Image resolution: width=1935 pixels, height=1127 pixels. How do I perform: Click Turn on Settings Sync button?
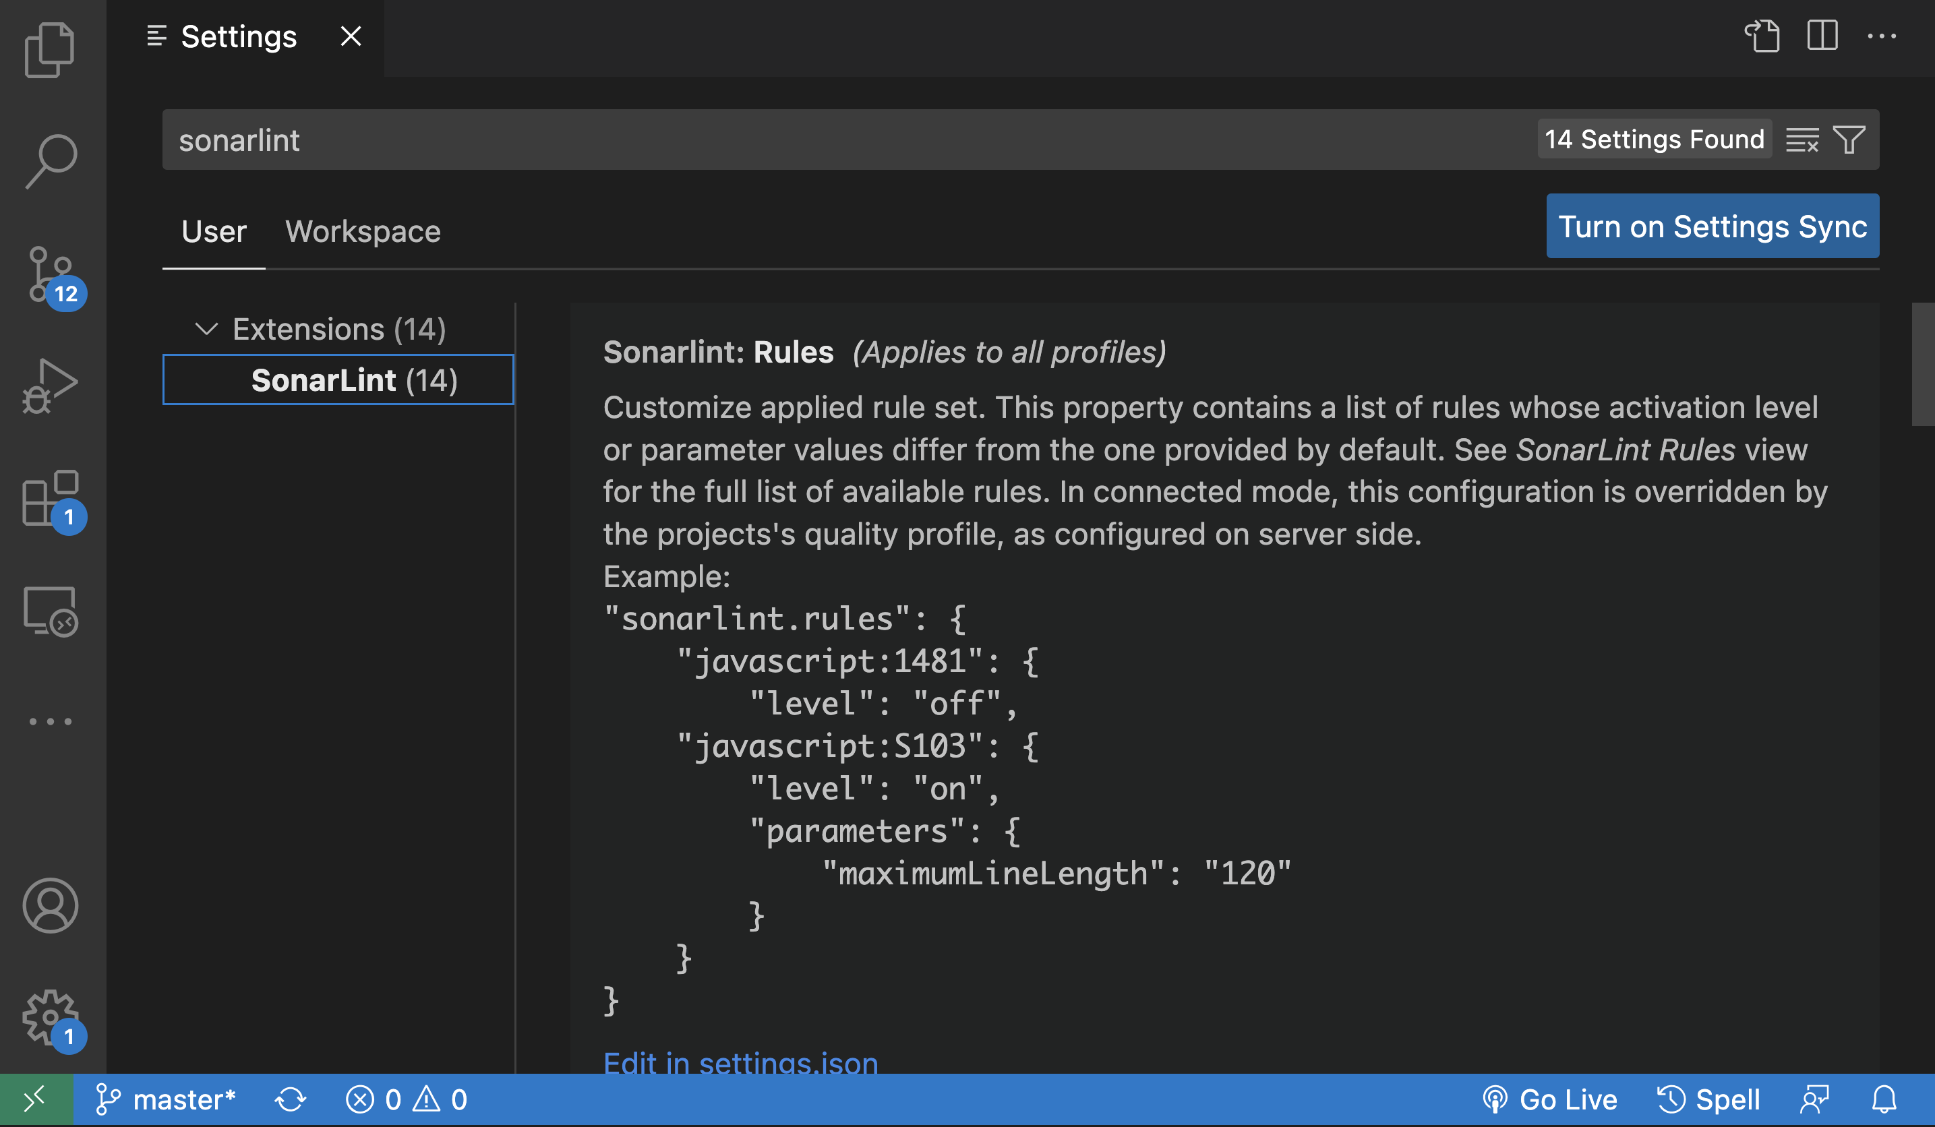1713,226
